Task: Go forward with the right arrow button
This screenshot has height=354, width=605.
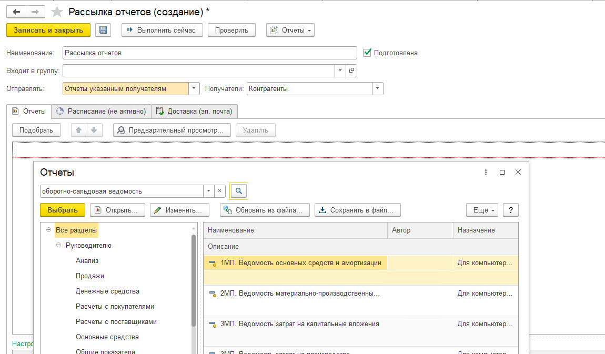Action: [35, 12]
